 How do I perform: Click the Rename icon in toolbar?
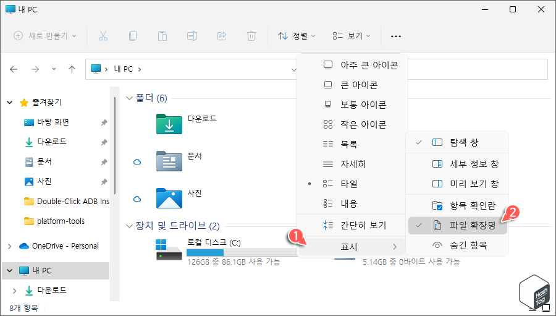click(x=192, y=36)
